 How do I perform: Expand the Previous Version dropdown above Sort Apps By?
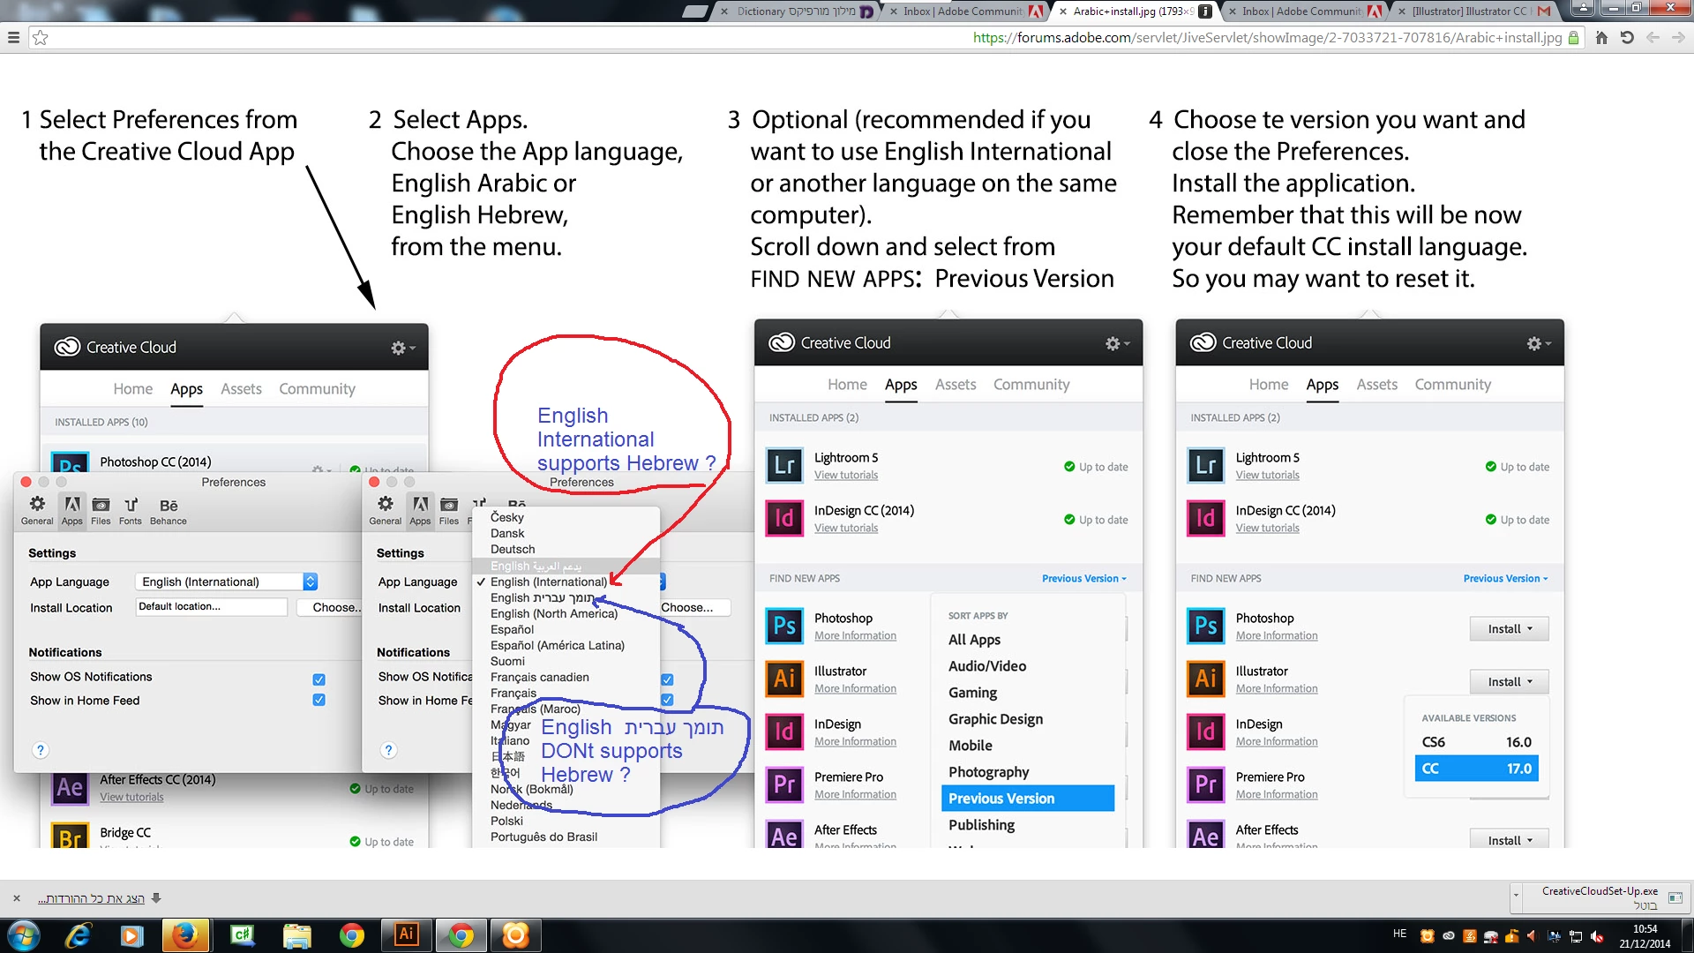(1083, 579)
